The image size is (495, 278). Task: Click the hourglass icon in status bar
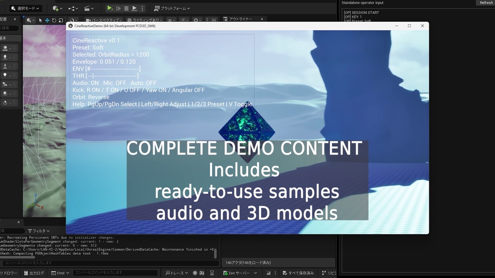tap(212, 273)
